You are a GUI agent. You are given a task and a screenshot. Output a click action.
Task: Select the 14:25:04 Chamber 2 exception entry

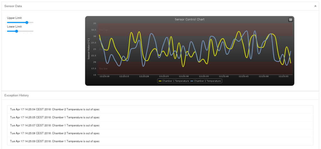click(x=55, y=109)
